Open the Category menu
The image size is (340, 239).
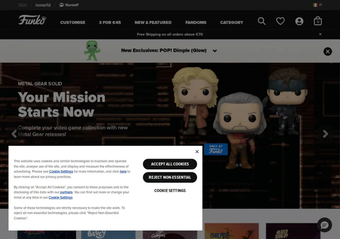click(x=232, y=22)
